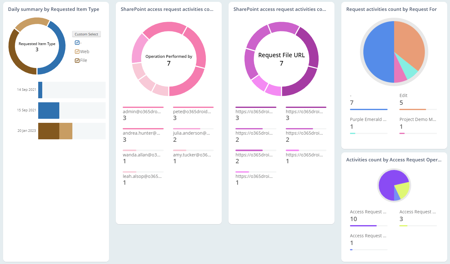Uncheck the '-' item type checkbox
This screenshot has height=264, width=450.
[x=77, y=43]
